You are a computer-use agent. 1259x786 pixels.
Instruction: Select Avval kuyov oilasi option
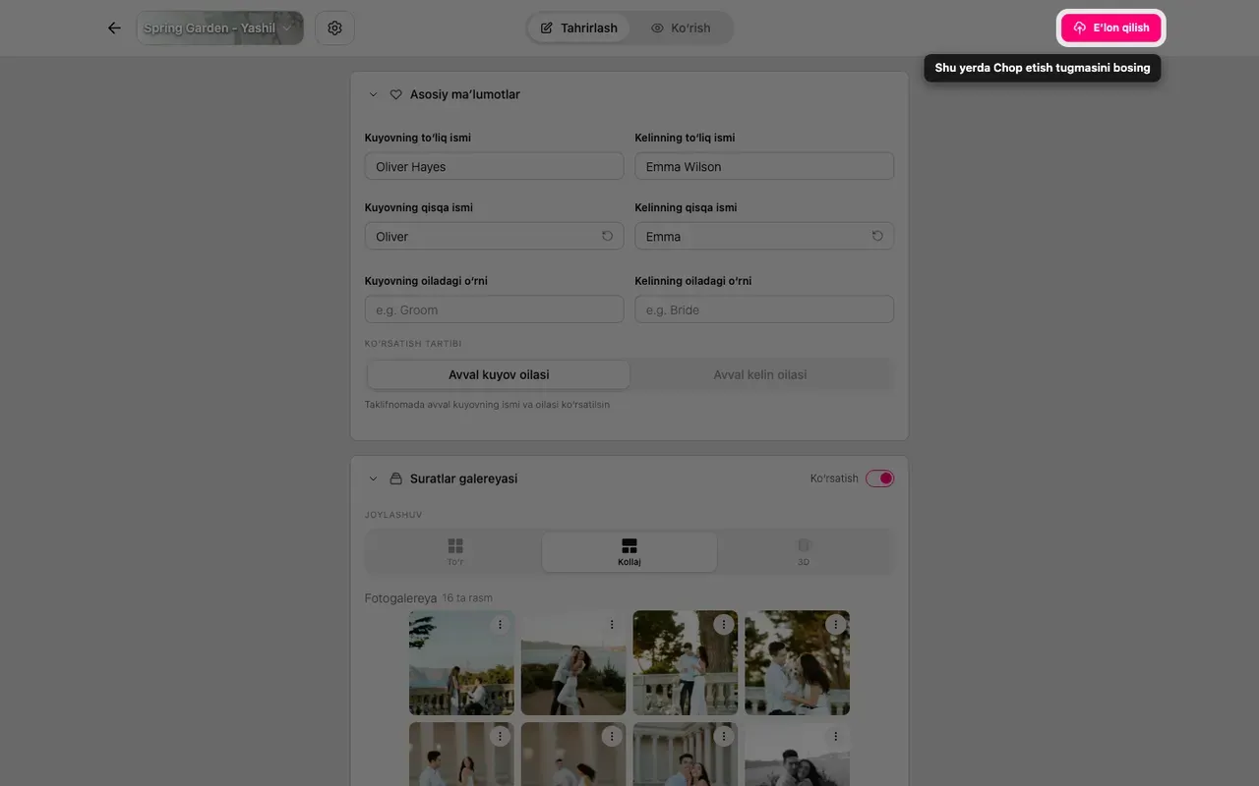pos(499,374)
